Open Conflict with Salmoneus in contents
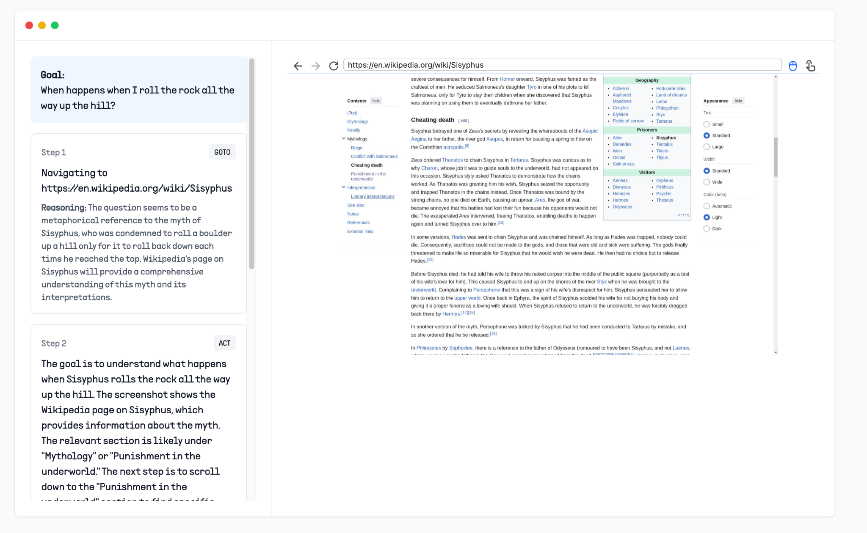 374,157
